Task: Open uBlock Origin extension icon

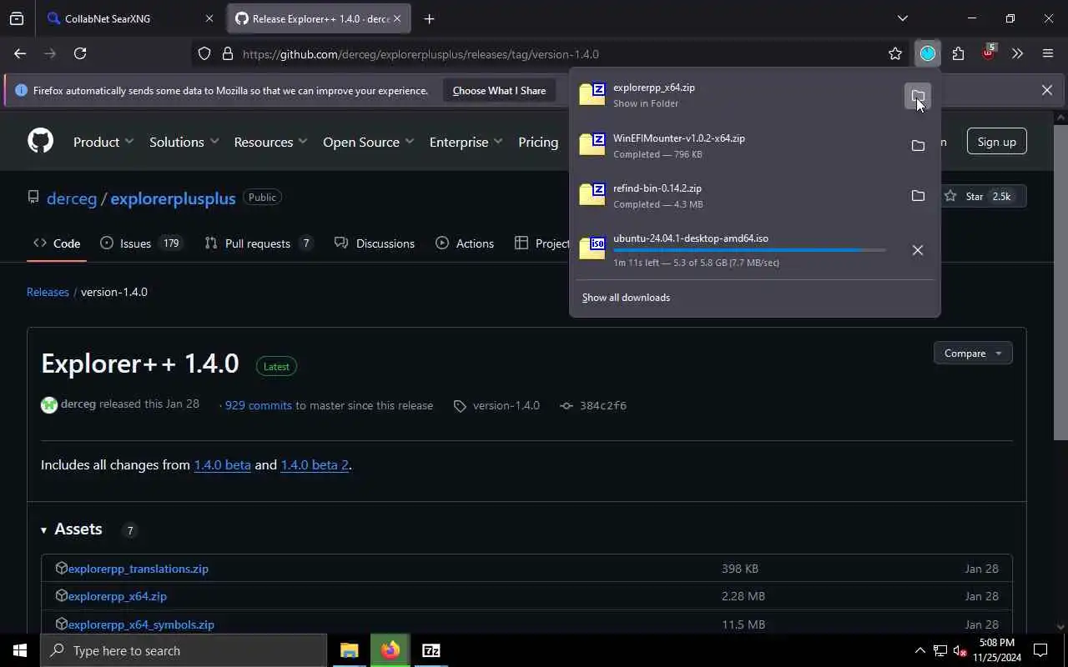Action: point(989,54)
